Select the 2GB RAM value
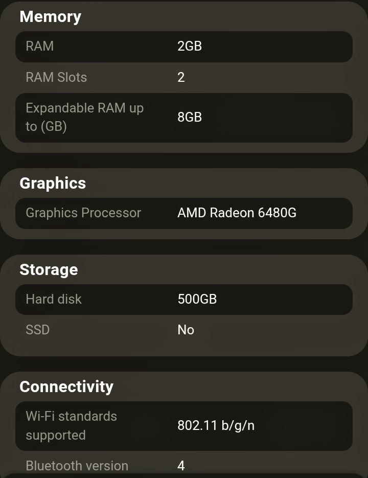Screen dimensions: 368x478 [190, 47]
